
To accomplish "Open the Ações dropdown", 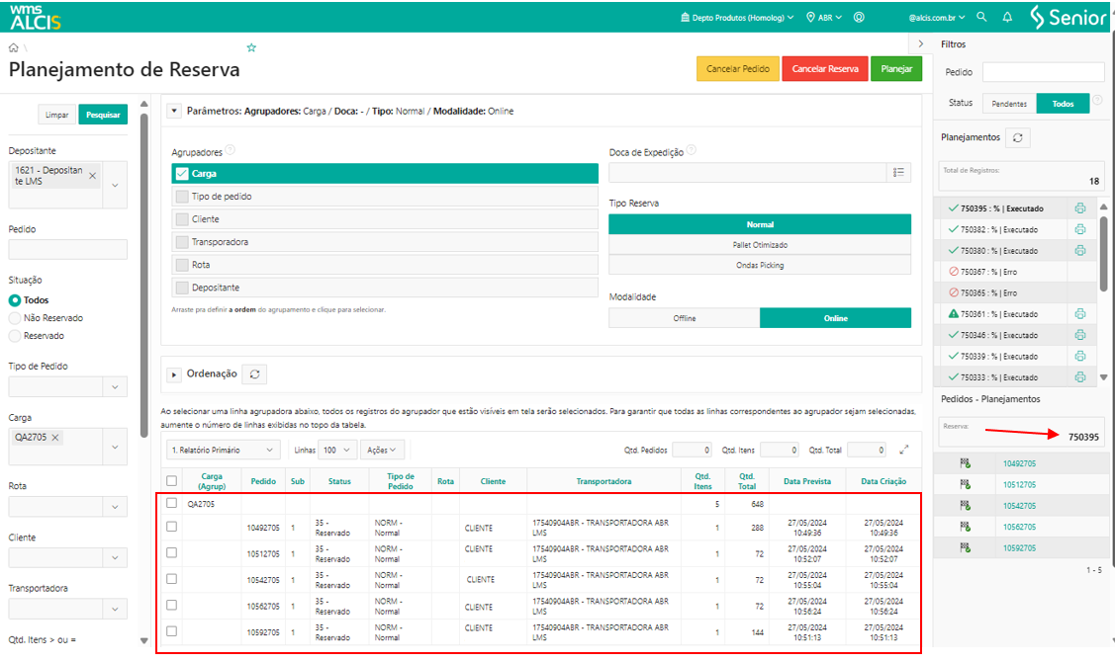I will pos(382,450).
